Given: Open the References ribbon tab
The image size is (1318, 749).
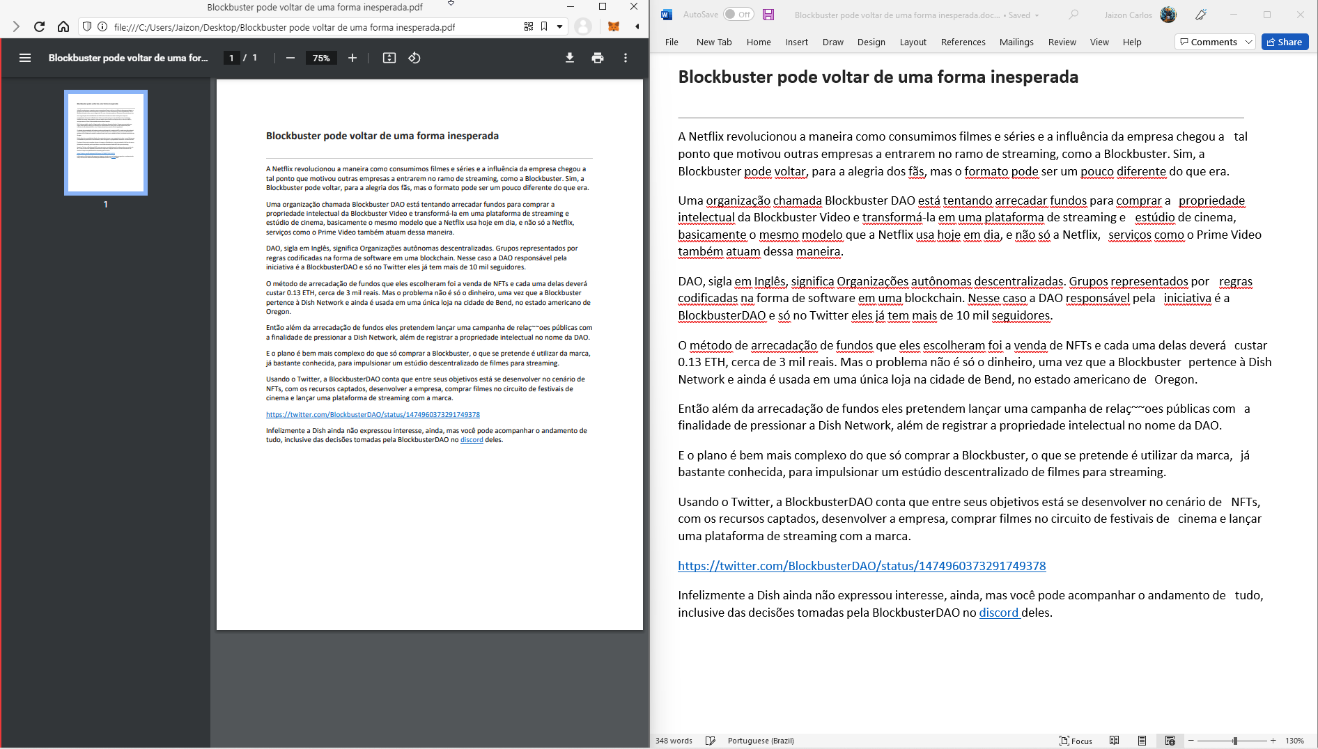Looking at the screenshot, I should (x=963, y=42).
